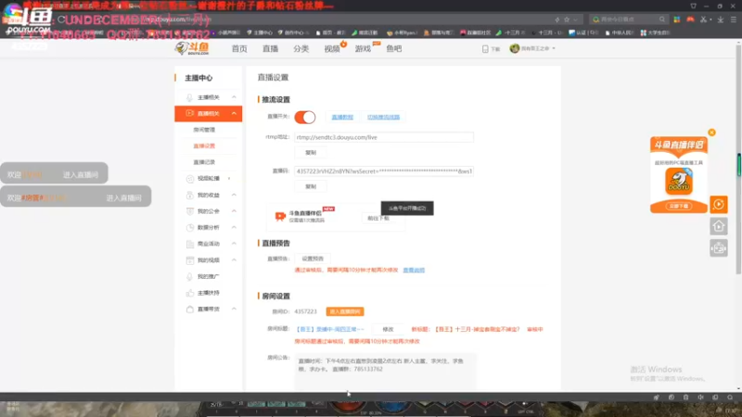Open the 分类 categories tab

[x=301, y=49]
